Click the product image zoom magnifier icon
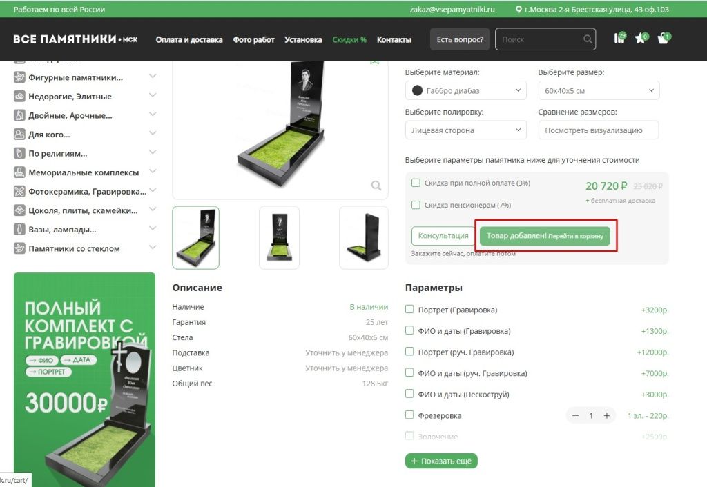This screenshot has width=707, height=487. coord(376,185)
